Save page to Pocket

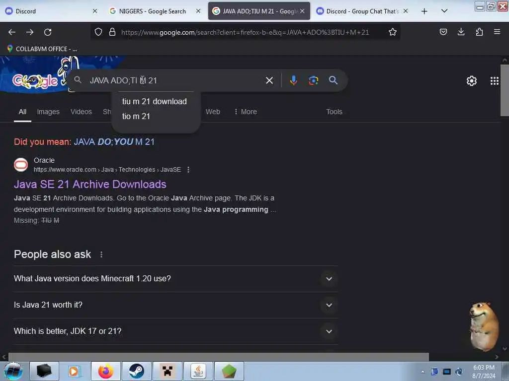[443, 32]
